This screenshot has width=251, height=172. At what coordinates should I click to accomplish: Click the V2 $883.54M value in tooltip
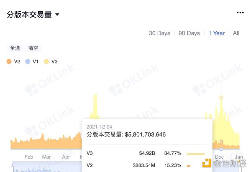pos(144,165)
